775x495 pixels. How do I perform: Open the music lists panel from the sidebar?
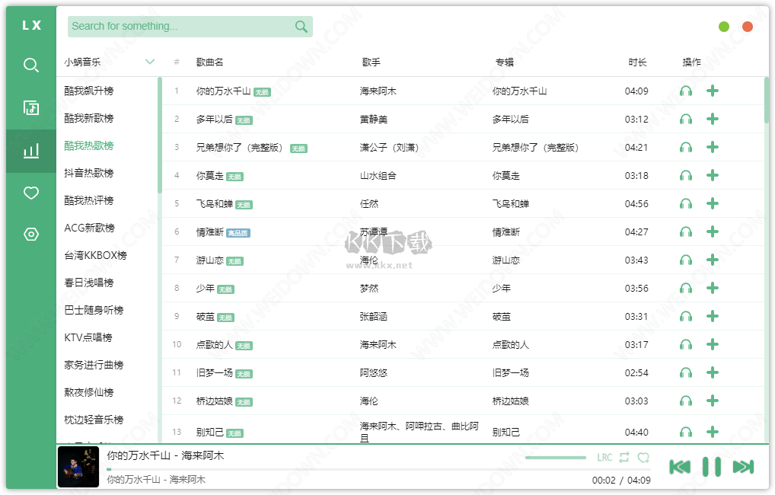[x=30, y=108]
